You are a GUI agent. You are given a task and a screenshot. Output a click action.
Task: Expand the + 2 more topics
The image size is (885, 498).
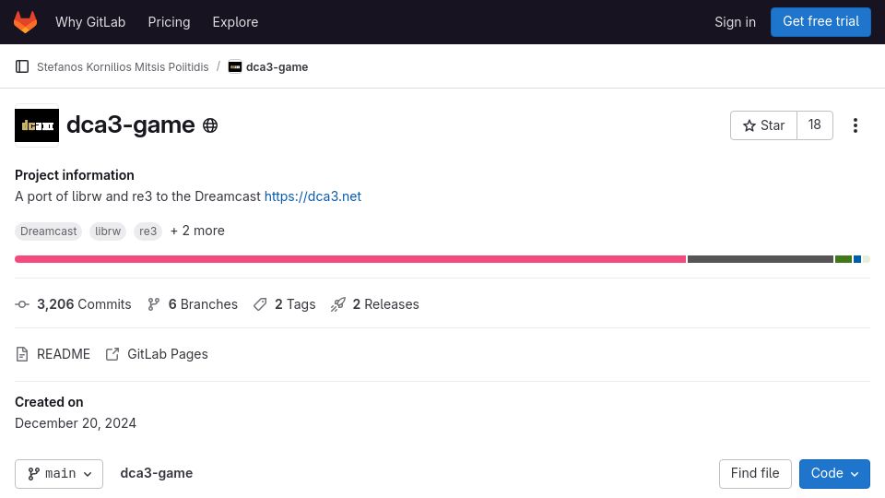197,231
